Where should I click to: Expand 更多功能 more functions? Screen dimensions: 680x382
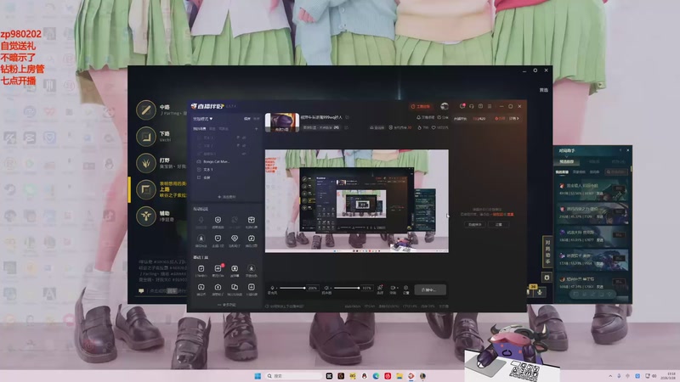click(227, 305)
